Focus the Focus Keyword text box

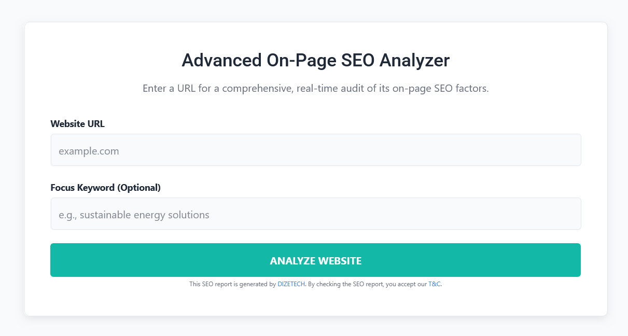pyautogui.click(x=315, y=214)
